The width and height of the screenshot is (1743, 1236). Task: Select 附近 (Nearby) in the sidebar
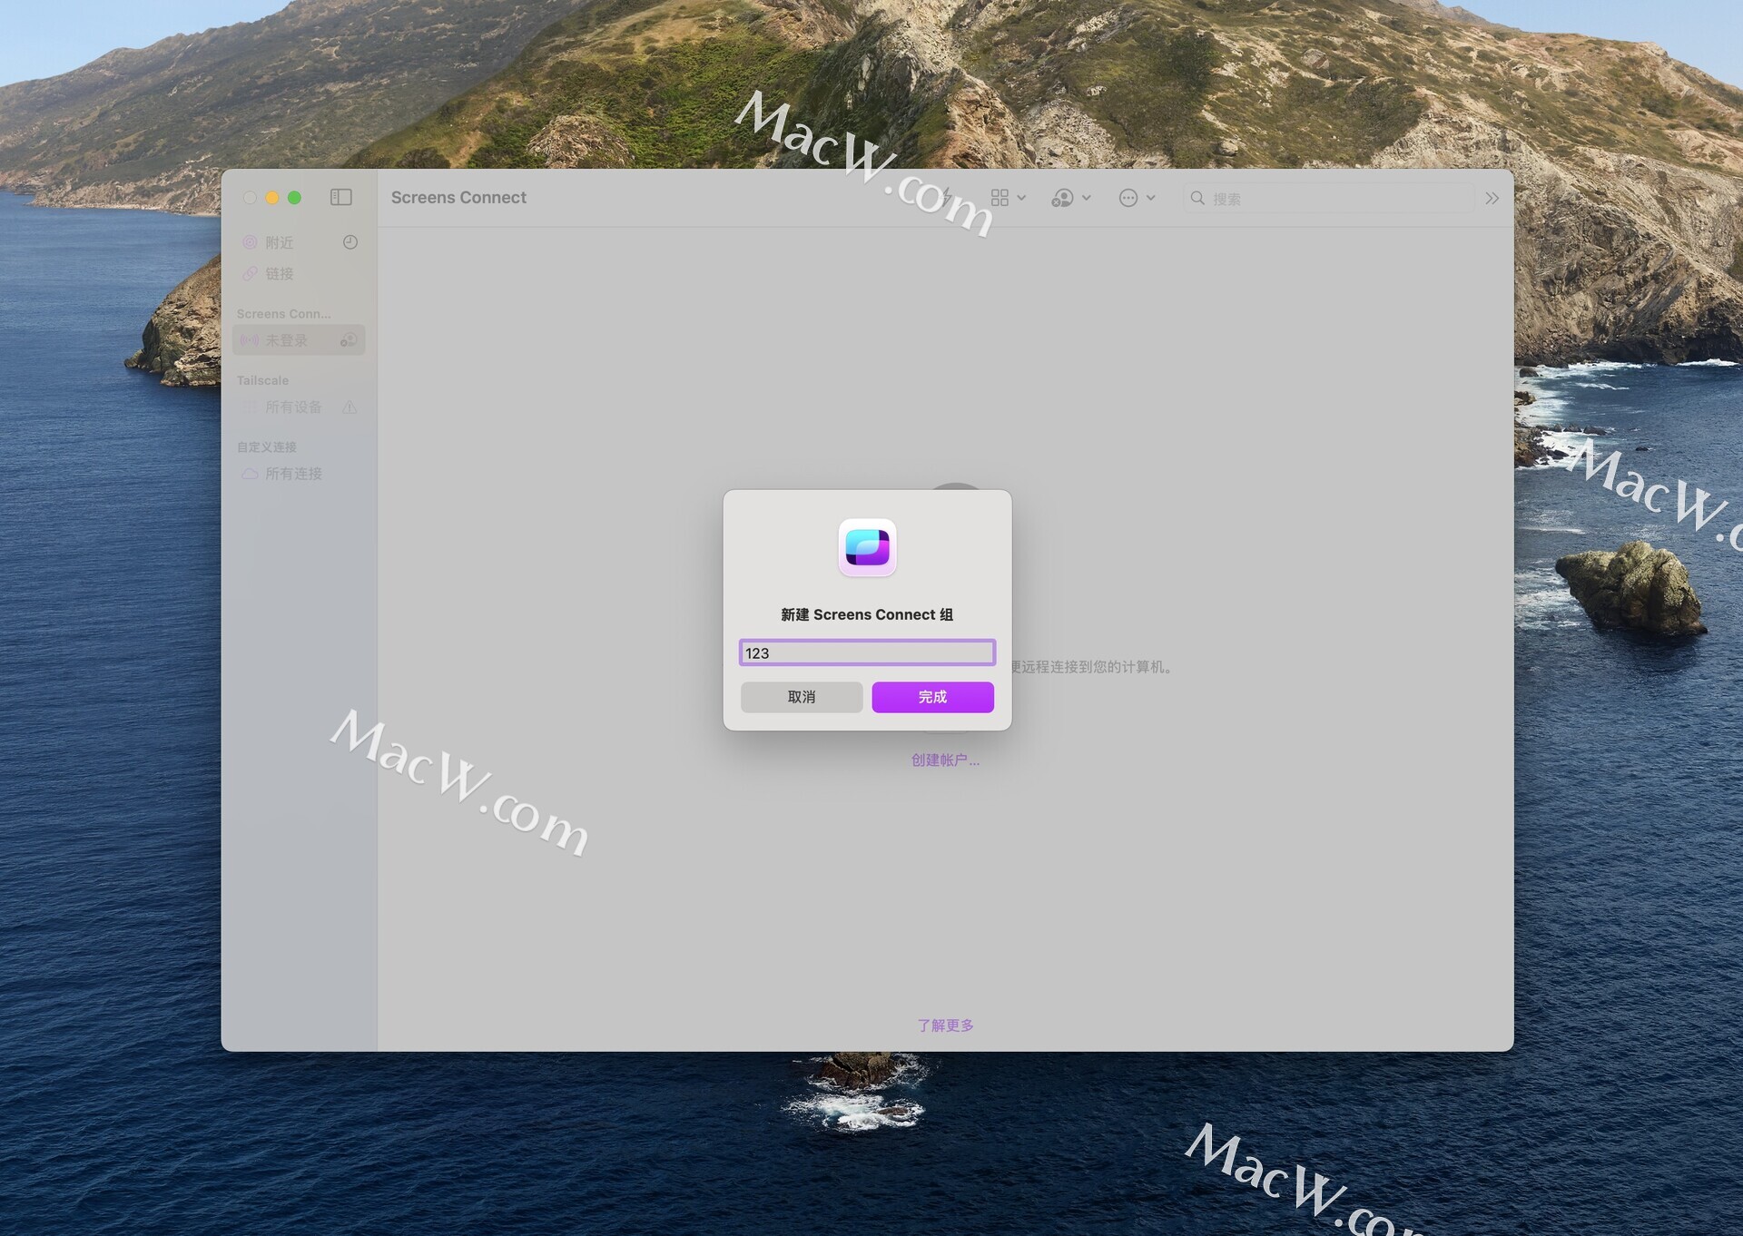(279, 242)
